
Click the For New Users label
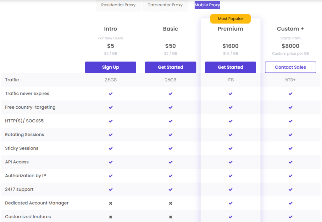pos(110,38)
